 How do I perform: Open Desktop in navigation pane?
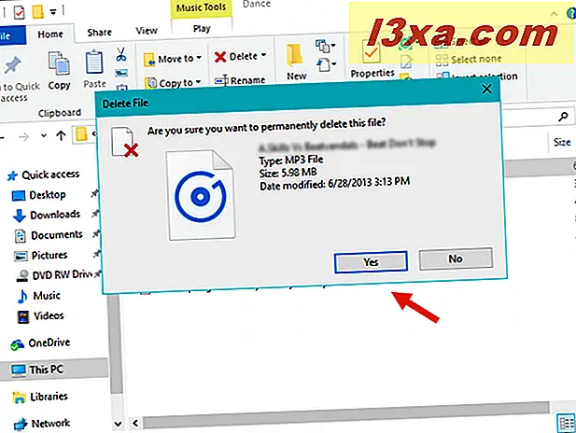click(39, 195)
